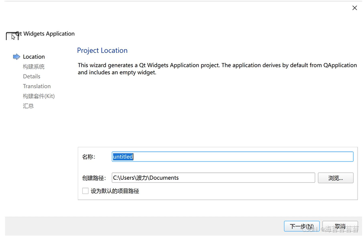Click the wizard description paragraph text
The height and width of the screenshot is (236, 364).
(x=217, y=69)
